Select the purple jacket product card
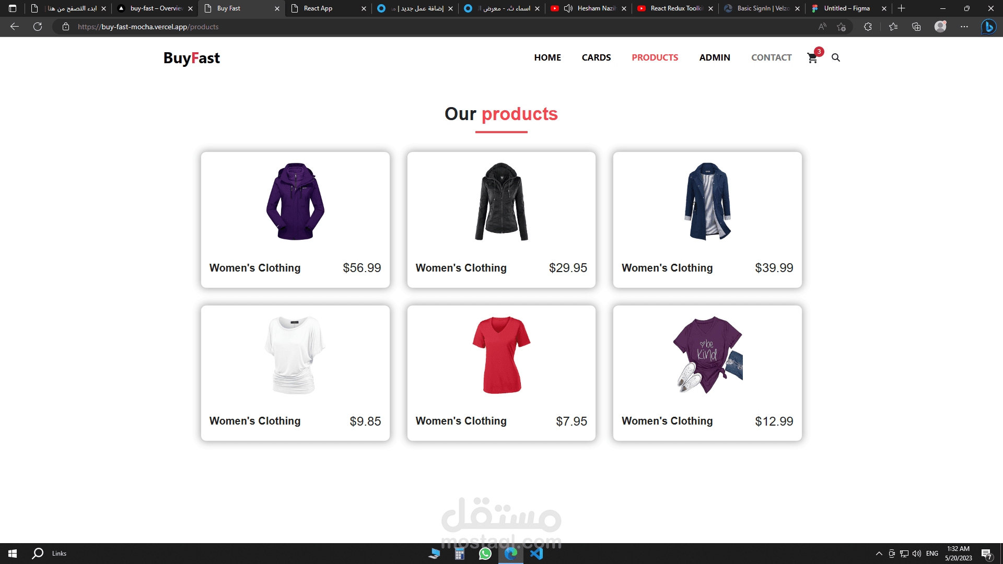The image size is (1003, 564). pyautogui.click(x=295, y=219)
